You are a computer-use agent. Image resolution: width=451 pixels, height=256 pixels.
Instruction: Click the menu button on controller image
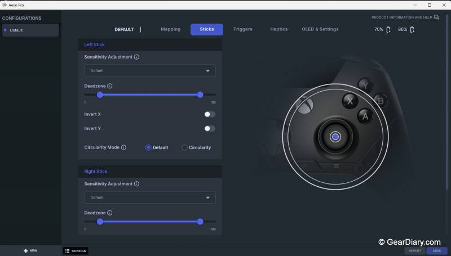coord(336,166)
